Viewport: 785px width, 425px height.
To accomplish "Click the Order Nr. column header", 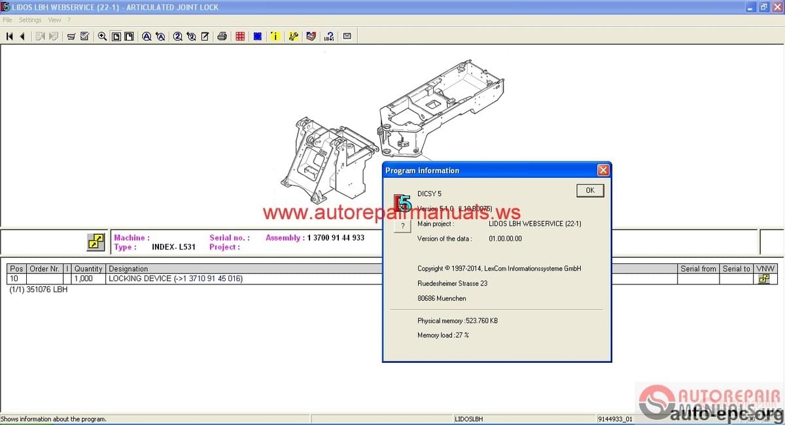I will pos(45,269).
